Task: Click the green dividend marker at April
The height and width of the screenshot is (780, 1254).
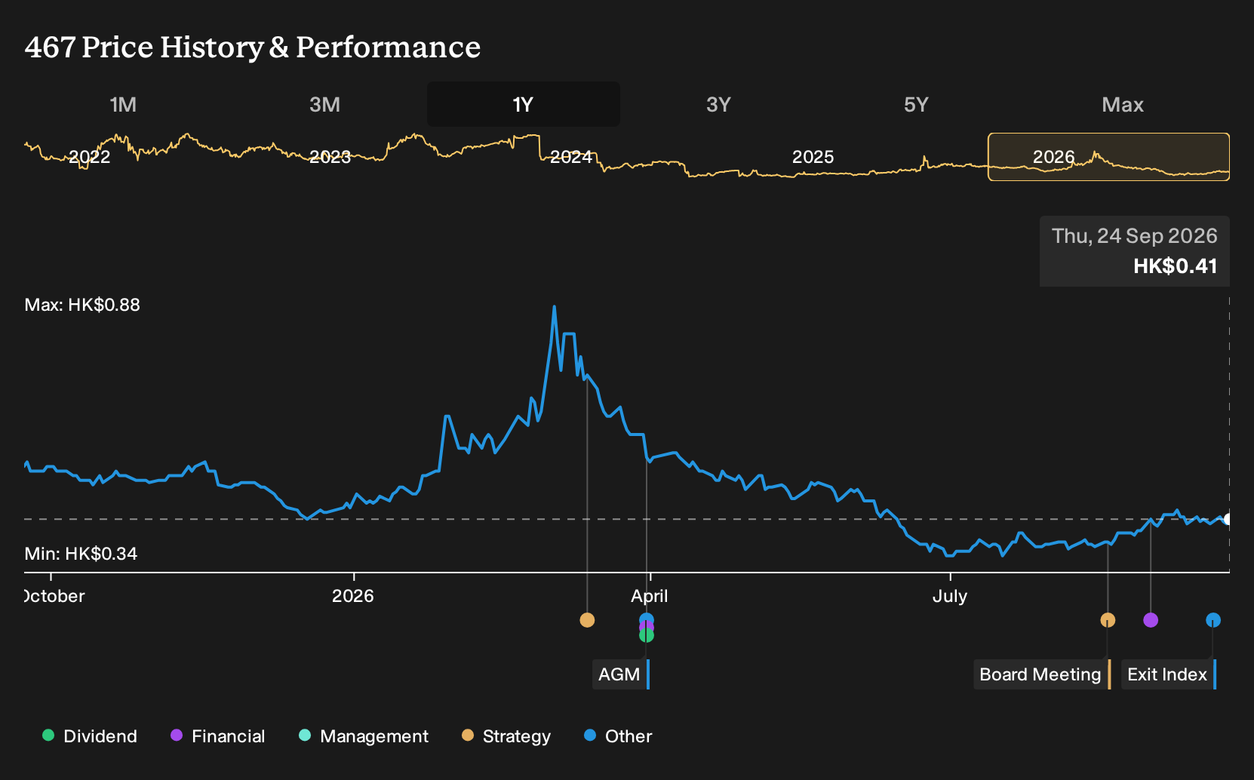Action: [x=647, y=636]
